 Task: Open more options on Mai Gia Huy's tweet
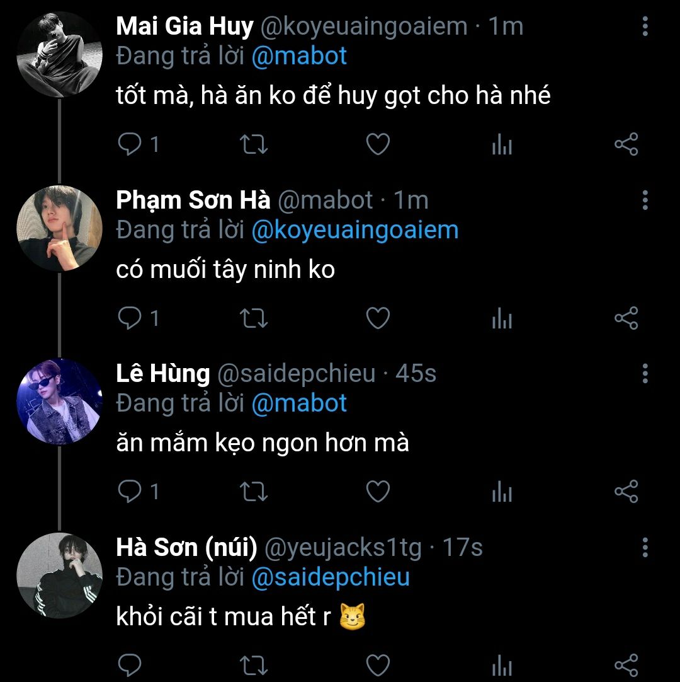tap(645, 26)
